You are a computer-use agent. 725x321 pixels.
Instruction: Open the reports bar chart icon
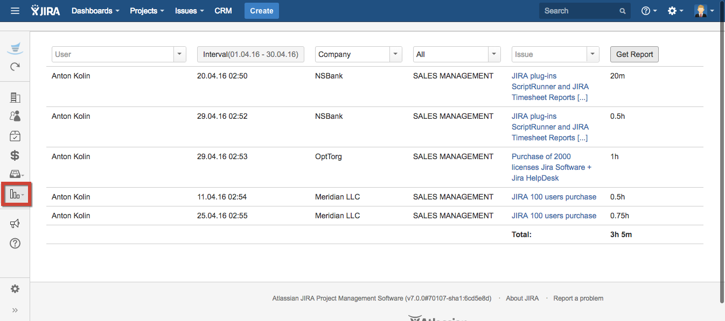16,194
